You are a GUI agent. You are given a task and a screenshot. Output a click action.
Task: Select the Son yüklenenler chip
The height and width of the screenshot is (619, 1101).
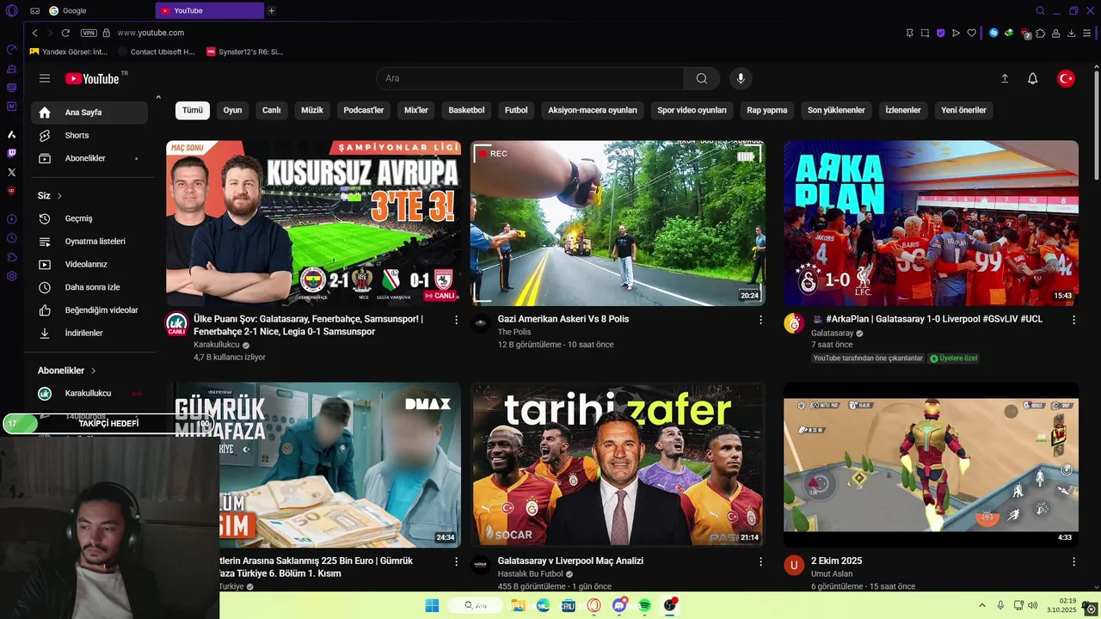(836, 110)
